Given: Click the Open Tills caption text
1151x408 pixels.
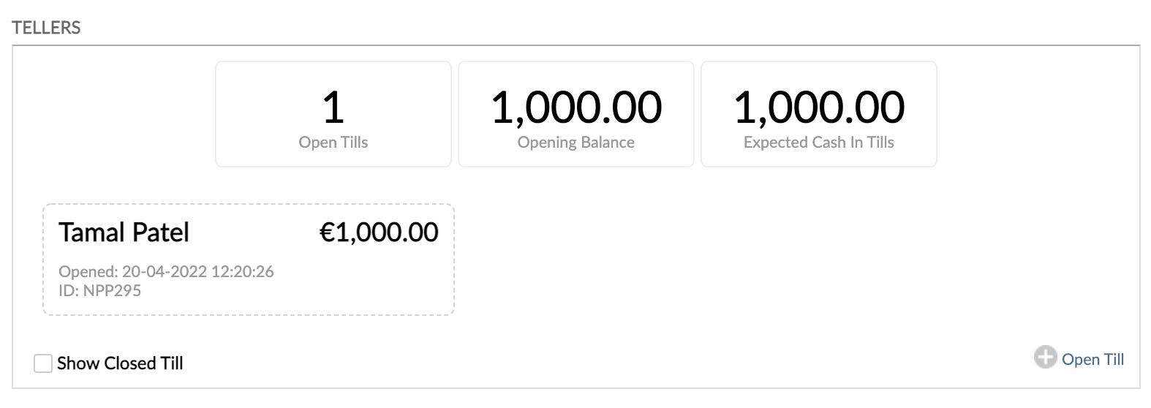Looking at the screenshot, I should coord(333,143).
